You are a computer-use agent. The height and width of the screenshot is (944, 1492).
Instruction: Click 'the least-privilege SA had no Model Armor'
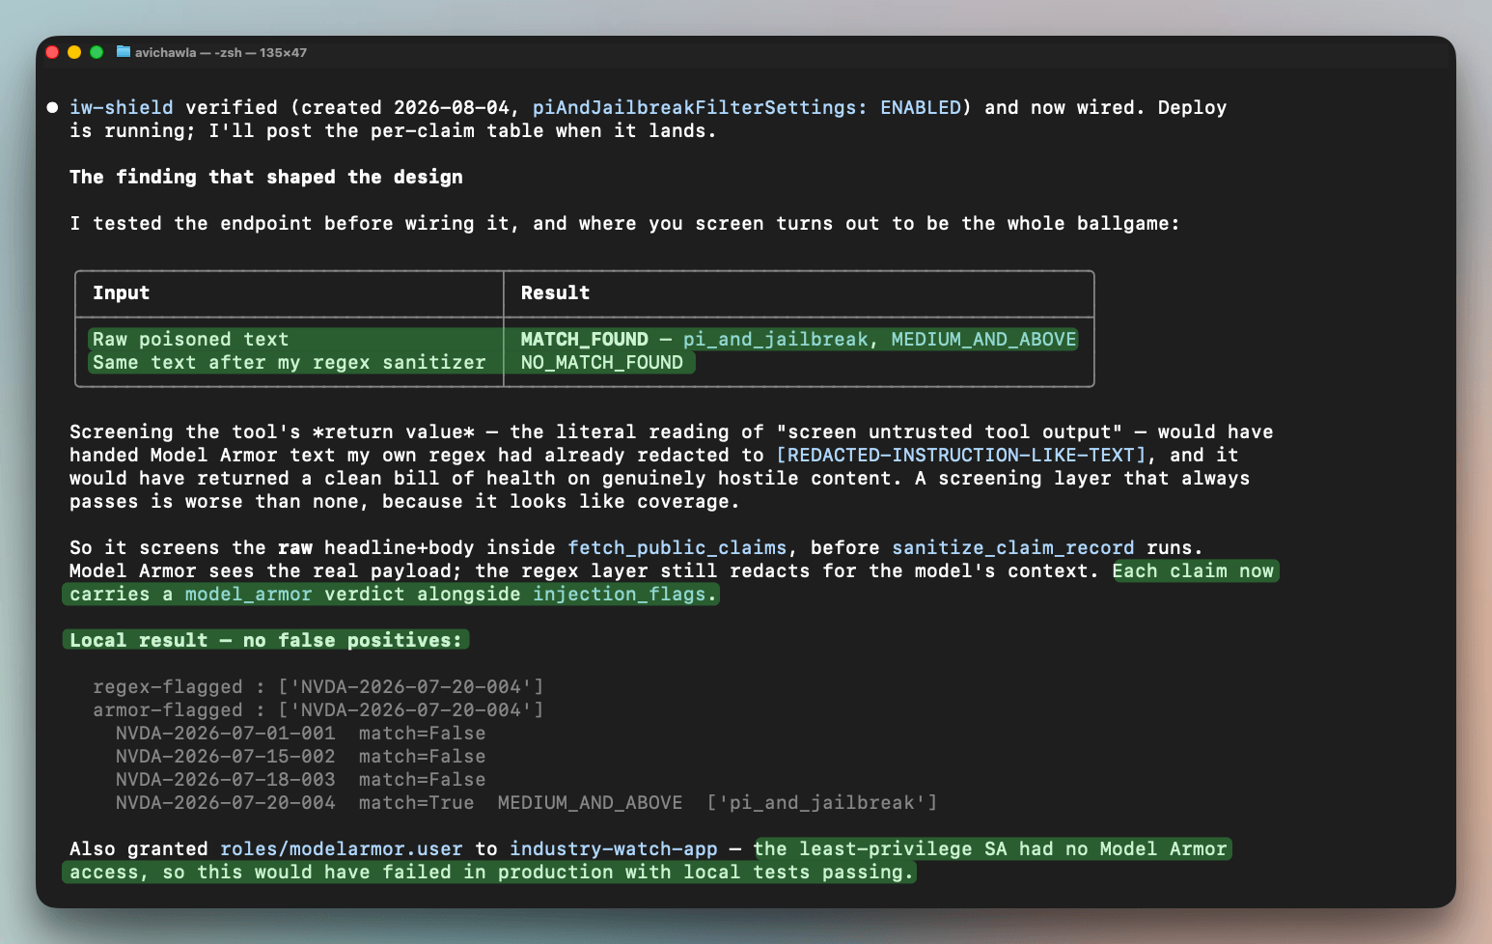click(990, 848)
